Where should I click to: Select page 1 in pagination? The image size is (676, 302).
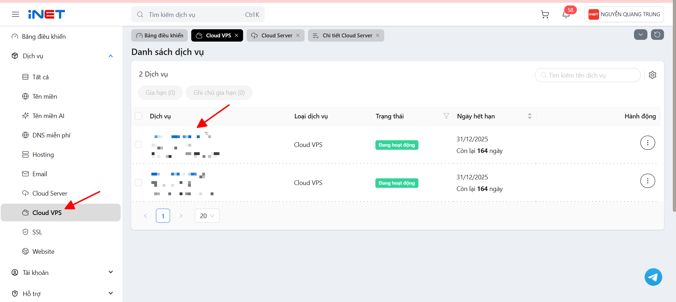[163, 216]
